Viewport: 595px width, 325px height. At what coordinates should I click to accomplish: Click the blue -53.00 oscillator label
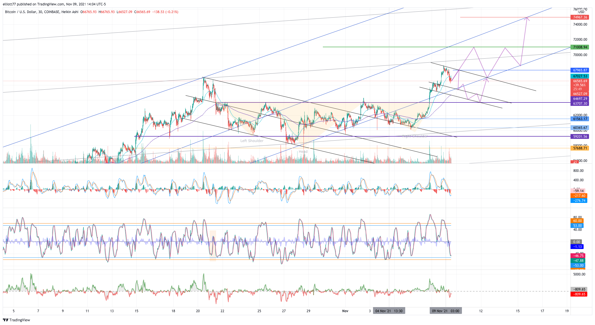(x=578, y=266)
